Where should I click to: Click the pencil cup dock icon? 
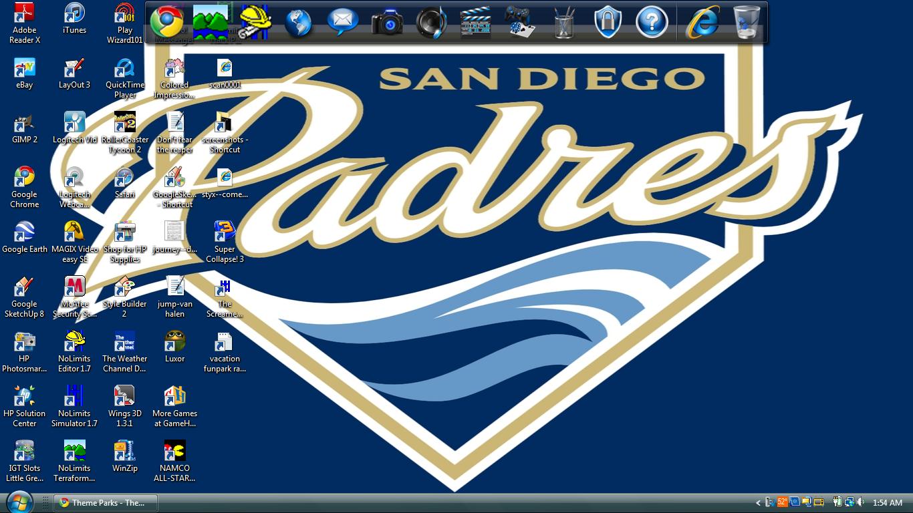(x=564, y=23)
